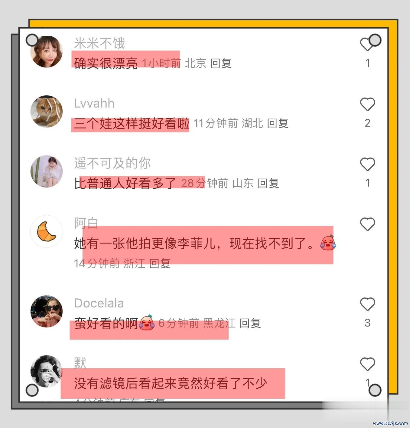Tap the heart on Lvvahh's comment

click(x=367, y=104)
